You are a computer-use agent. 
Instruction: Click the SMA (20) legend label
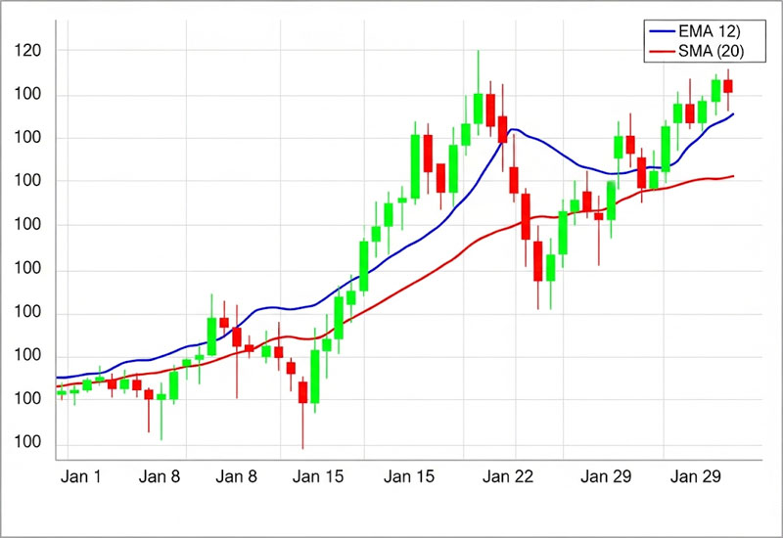tap(714, 50)
